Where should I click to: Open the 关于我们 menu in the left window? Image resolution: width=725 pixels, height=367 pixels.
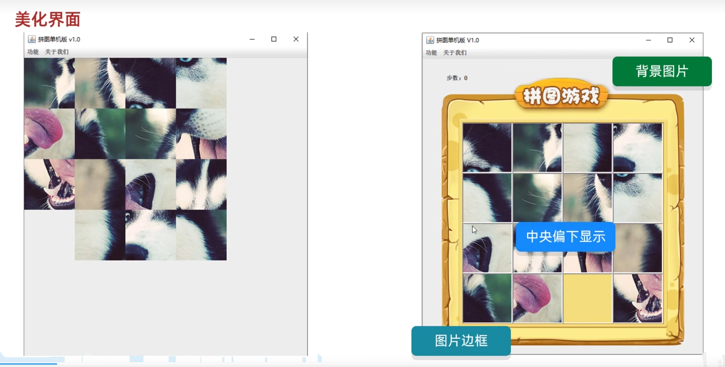click(56, 51)
